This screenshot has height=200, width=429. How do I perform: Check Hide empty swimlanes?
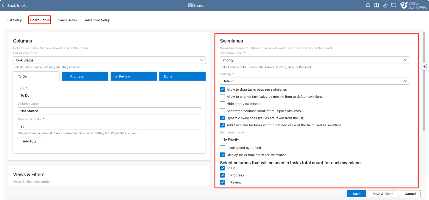[222, 104]
